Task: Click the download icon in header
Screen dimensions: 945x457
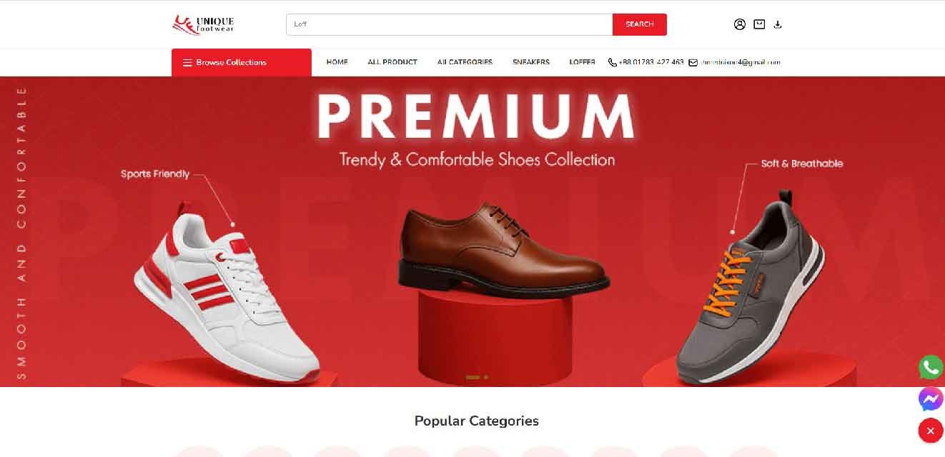Action: 778,24
